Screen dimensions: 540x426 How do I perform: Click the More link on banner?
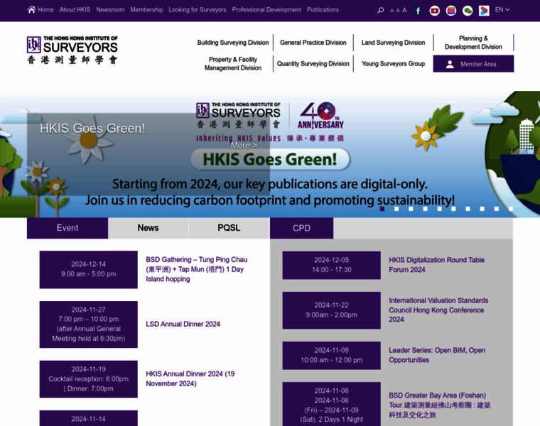244,146
